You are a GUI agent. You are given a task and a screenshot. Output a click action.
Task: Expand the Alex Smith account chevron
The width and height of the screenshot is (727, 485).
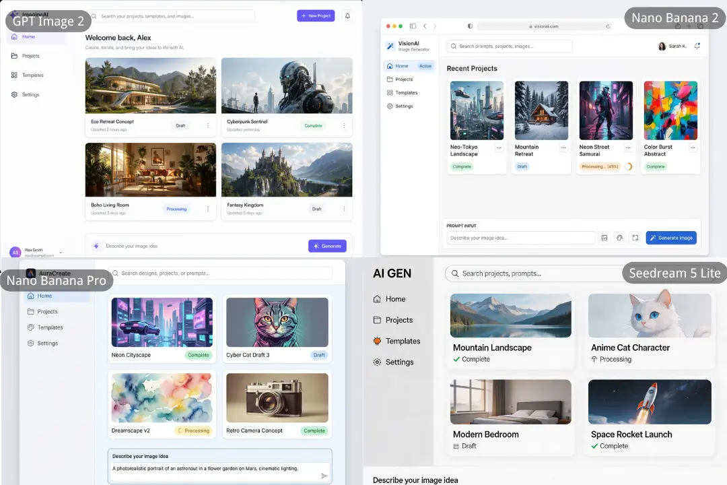61,253
